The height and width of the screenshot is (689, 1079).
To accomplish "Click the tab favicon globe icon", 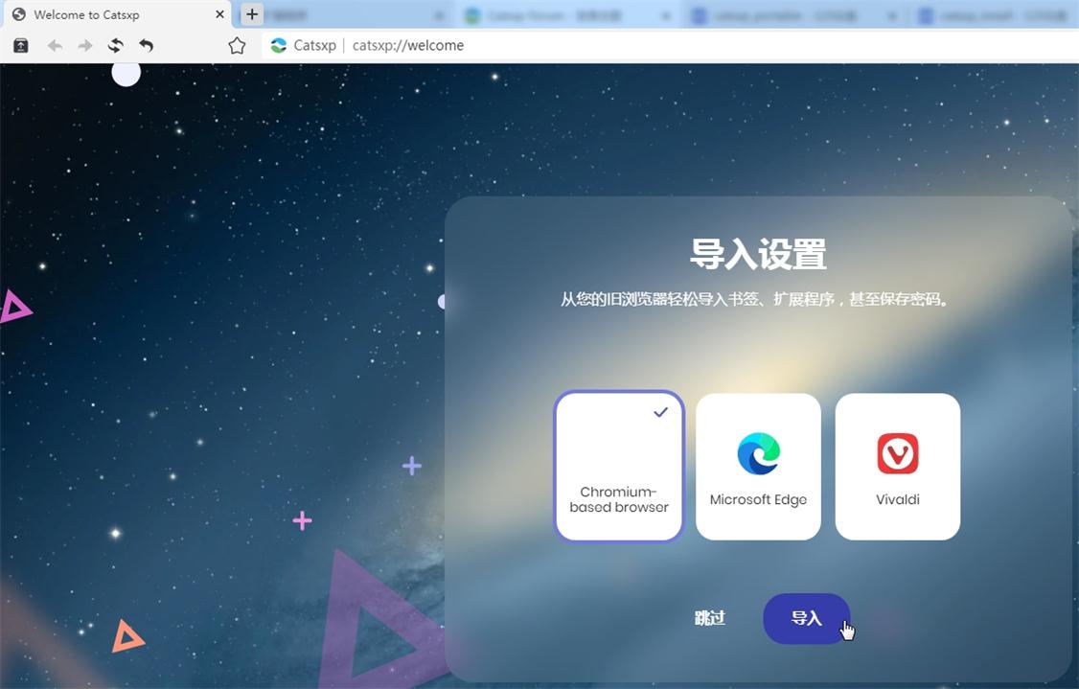I will coord(19,14).
